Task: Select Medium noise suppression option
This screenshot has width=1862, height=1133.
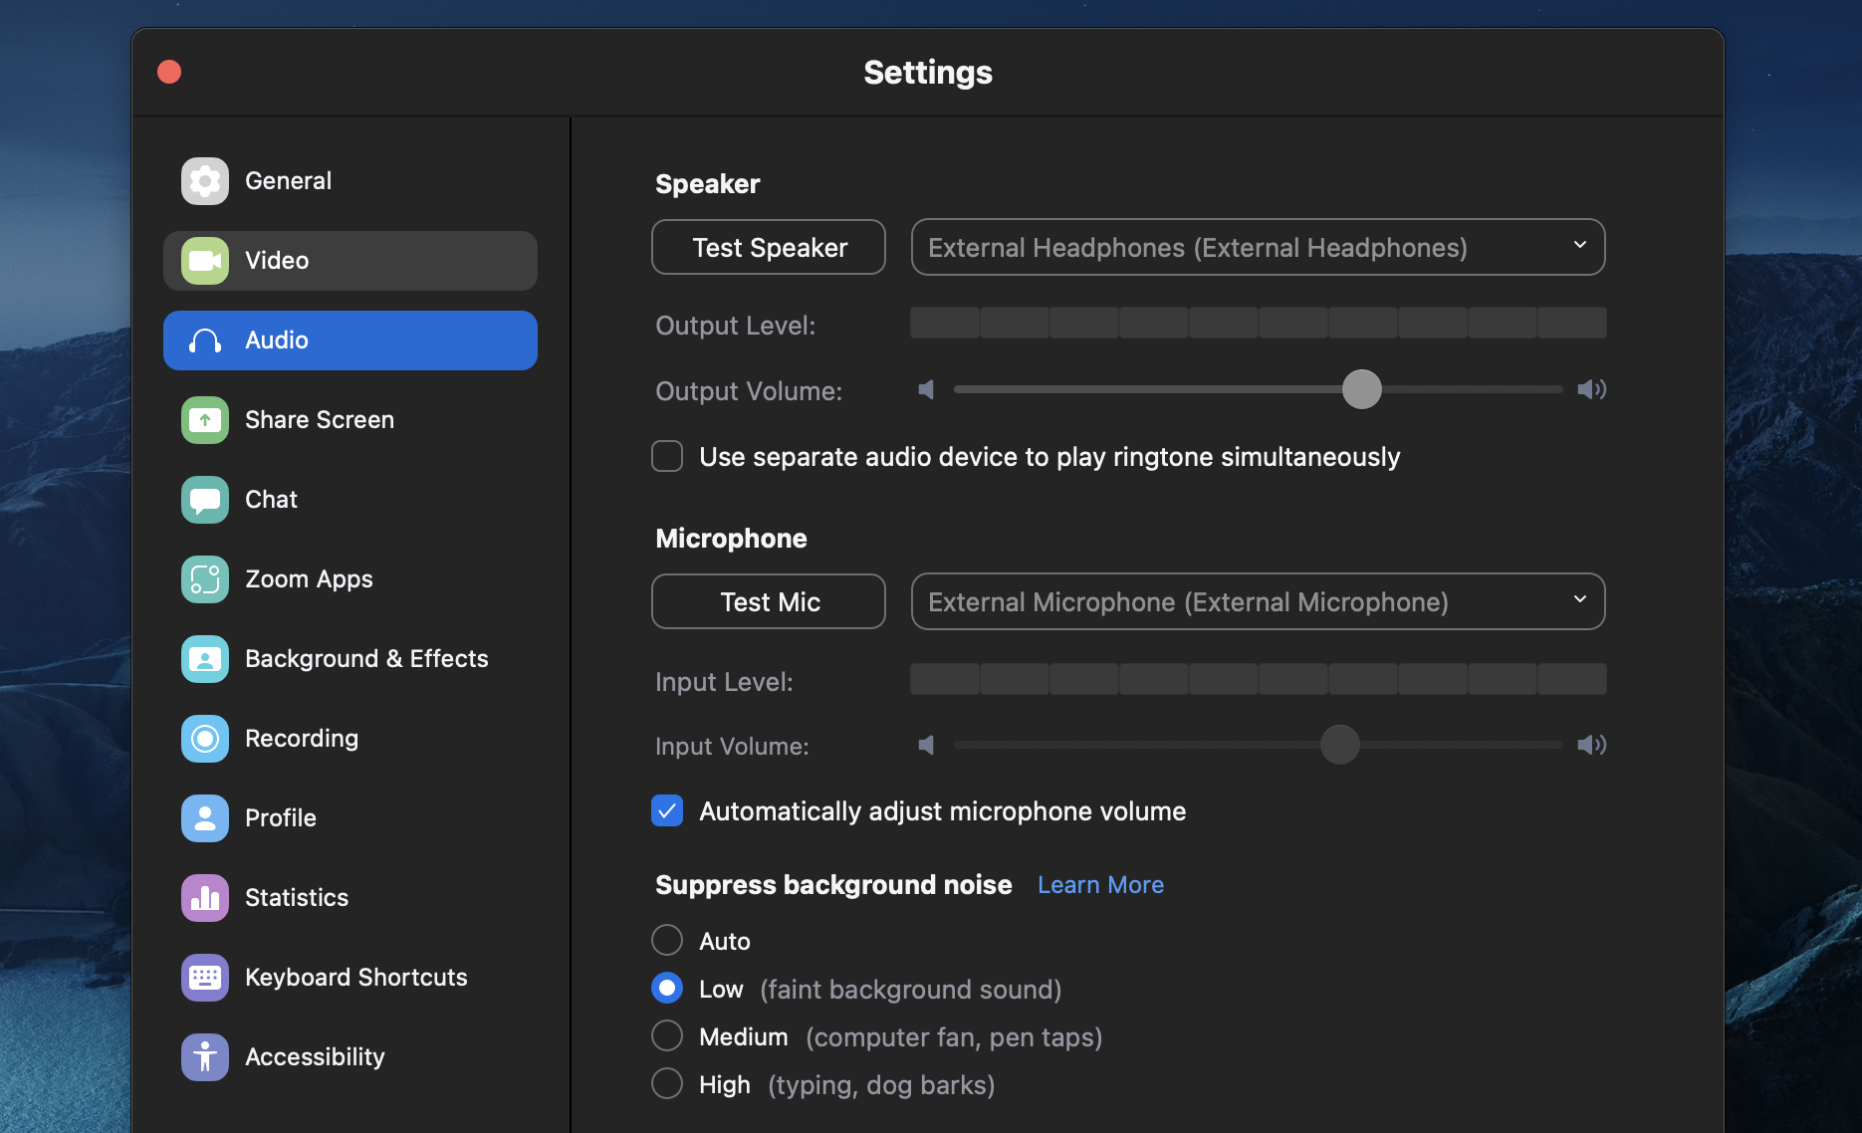Action: (667, 1036)
